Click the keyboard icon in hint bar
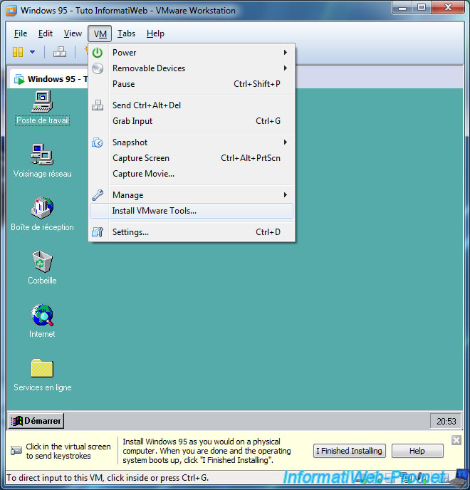Viewport: 470px width, 490px height. [16, 450]
